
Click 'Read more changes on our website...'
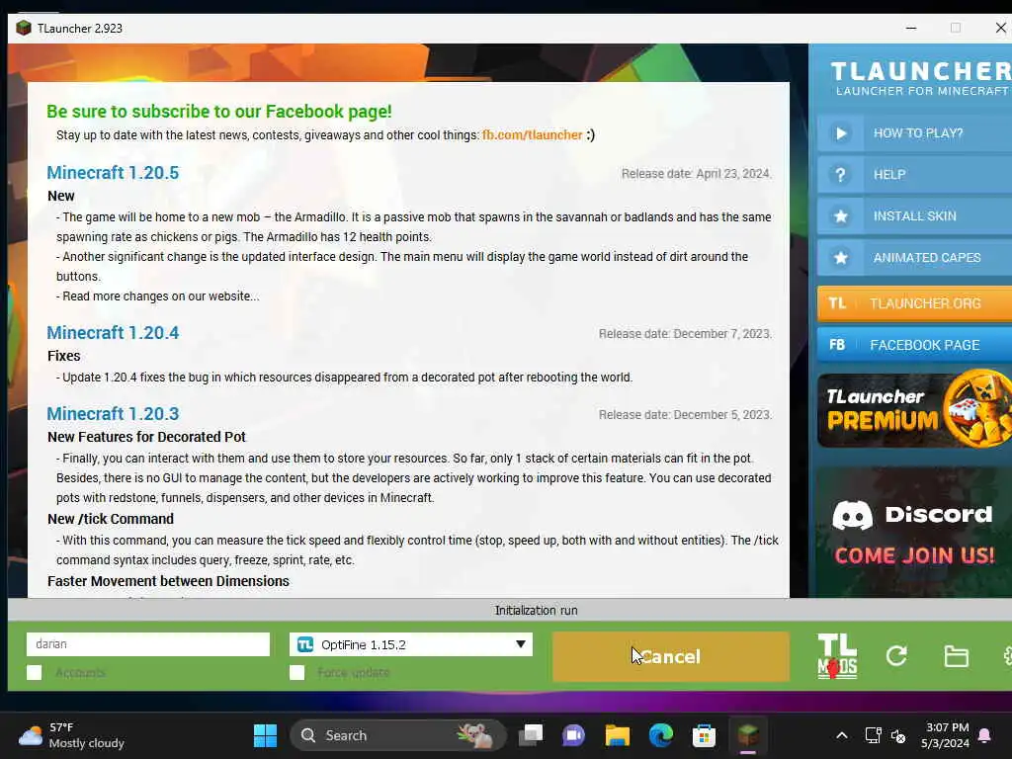tap(157, 296)
